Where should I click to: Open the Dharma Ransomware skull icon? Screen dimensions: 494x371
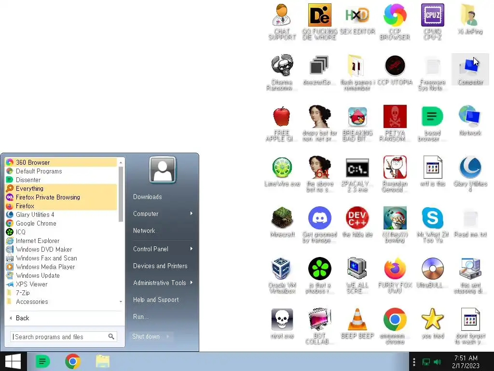point(282,72)
